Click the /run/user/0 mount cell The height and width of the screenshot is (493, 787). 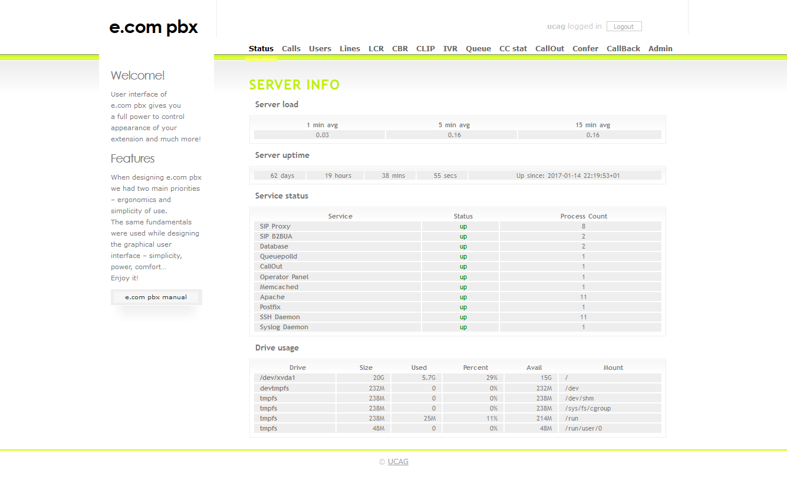click(x=610, y=428)
